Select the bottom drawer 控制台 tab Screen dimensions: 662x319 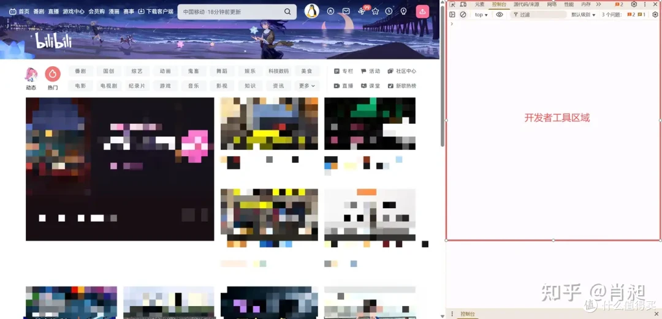(x=468, y=314)
